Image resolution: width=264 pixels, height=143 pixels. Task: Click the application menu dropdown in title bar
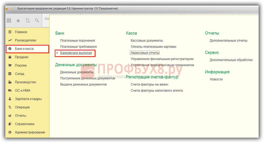tap(12, 9)
